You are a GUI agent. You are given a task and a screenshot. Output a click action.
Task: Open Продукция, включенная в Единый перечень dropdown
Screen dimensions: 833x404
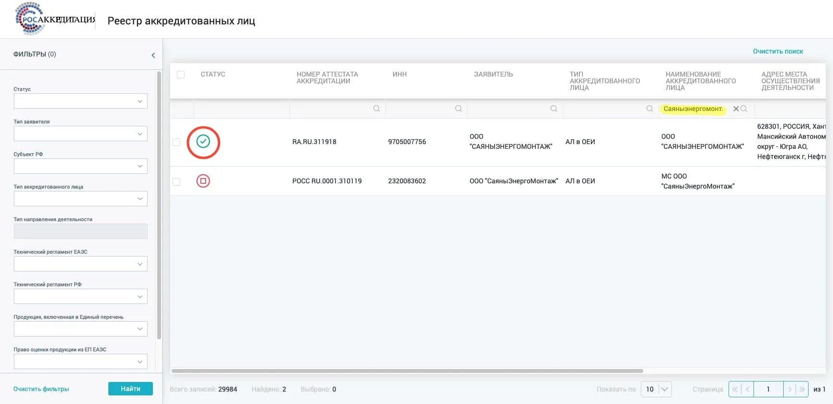[81, 329]
